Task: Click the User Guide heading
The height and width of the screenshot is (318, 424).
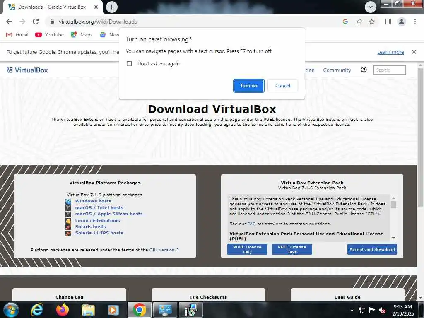Action: 347,297
